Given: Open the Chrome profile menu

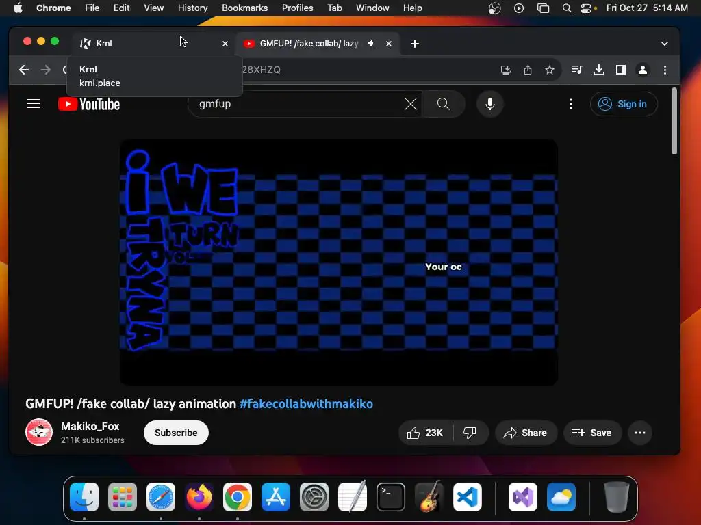Looking at the screenshot, I should (x=643, y=70).
